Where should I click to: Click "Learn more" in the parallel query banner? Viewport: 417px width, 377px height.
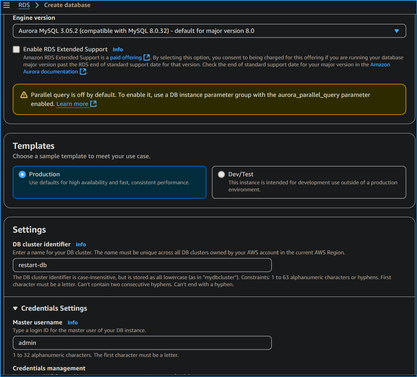click(72, 104)
